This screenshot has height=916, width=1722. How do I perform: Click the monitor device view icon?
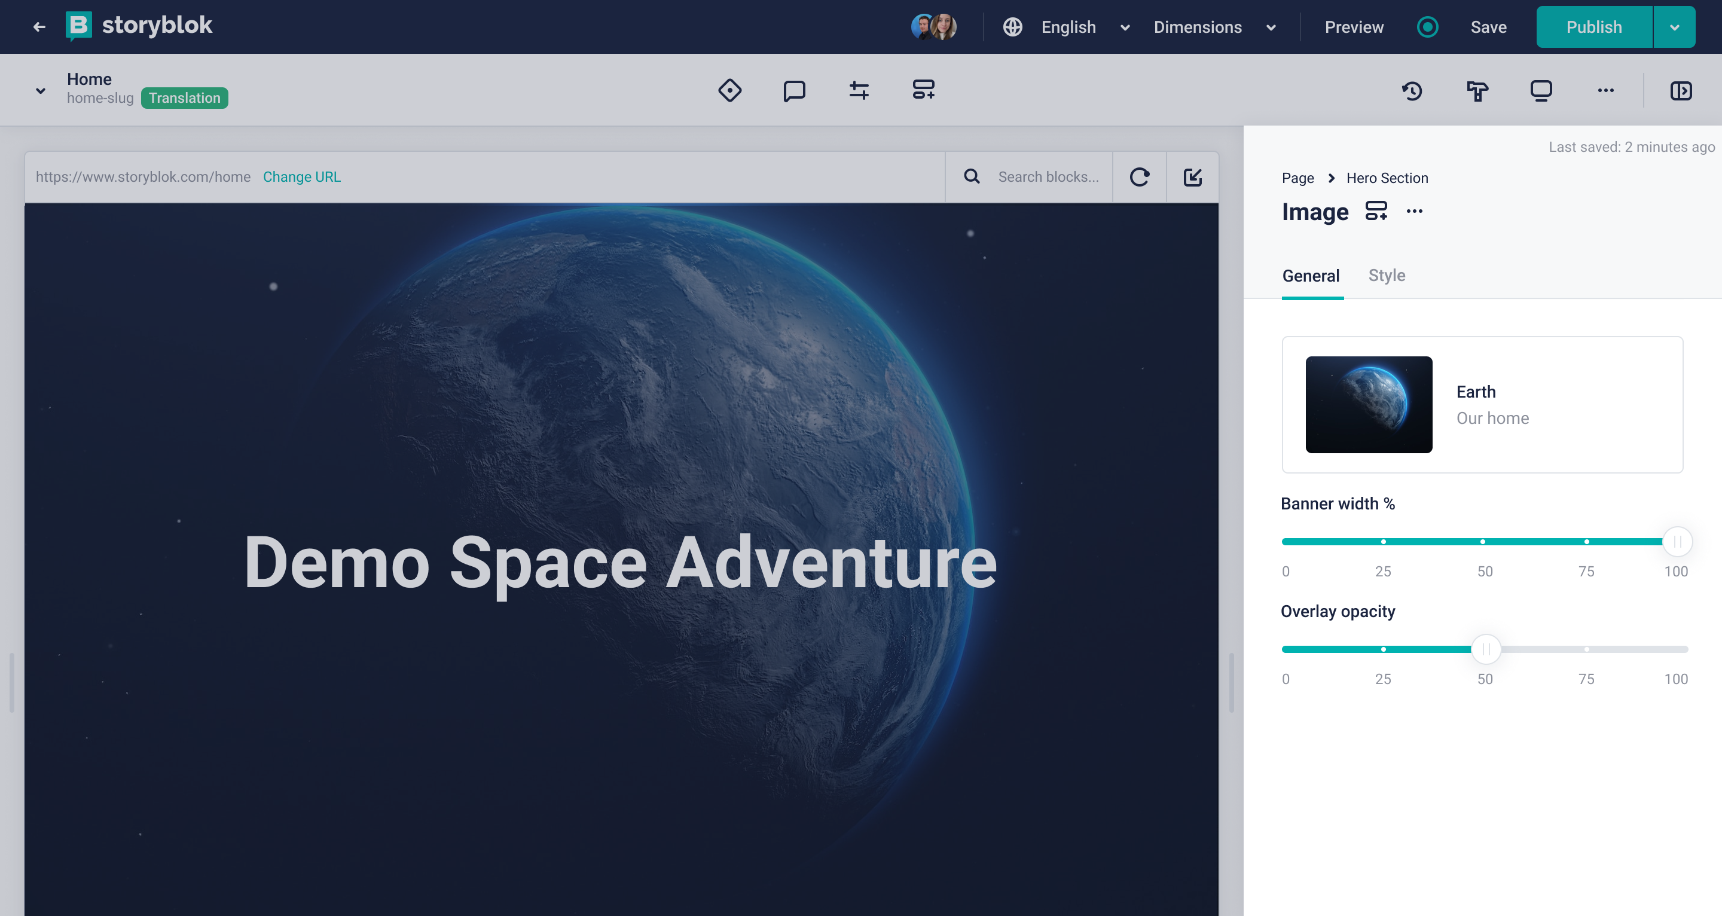click(x=1541, y=90)
